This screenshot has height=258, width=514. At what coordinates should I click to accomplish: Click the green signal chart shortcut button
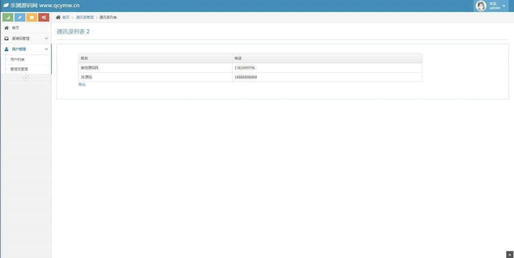point(8,17)
